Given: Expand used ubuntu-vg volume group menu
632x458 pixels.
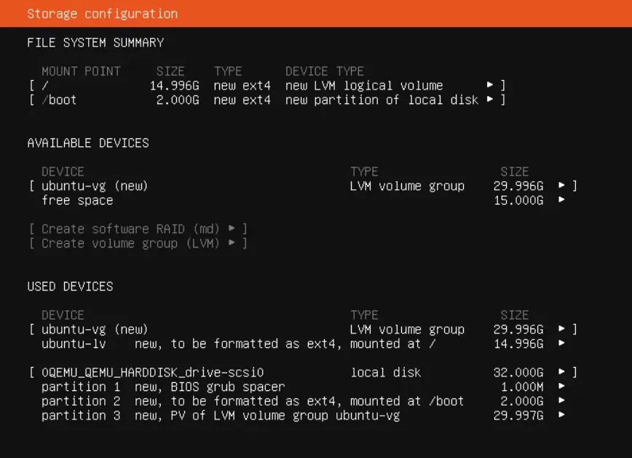Looking at the screenshot, I should click(x=561, y=329).
